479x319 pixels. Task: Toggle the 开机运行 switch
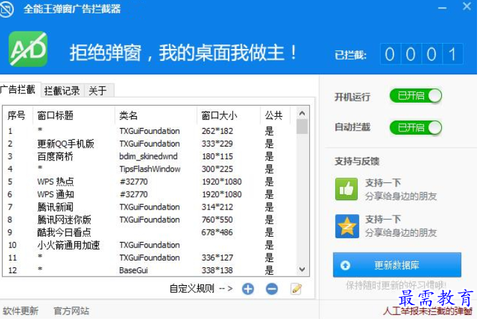point(416,96)
